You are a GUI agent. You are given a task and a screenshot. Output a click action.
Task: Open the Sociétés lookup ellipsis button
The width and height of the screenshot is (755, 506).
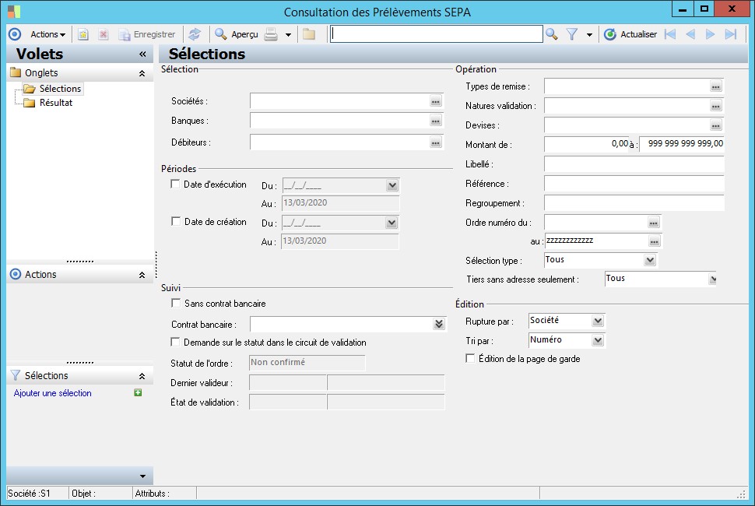point(436,101)
